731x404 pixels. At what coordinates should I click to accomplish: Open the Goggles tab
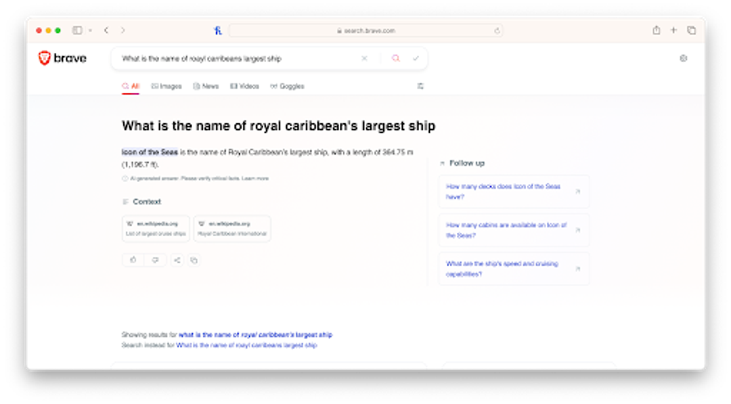[x=287, y=86]
